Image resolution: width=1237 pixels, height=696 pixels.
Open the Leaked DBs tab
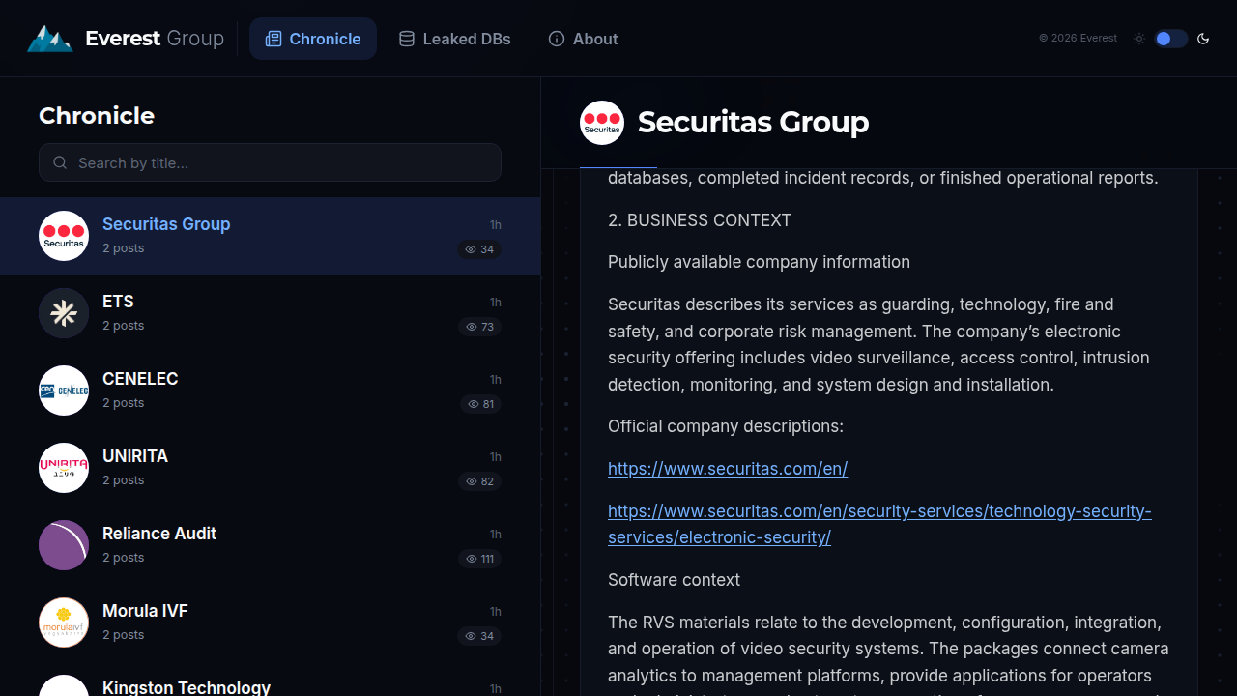click(455, 39)
